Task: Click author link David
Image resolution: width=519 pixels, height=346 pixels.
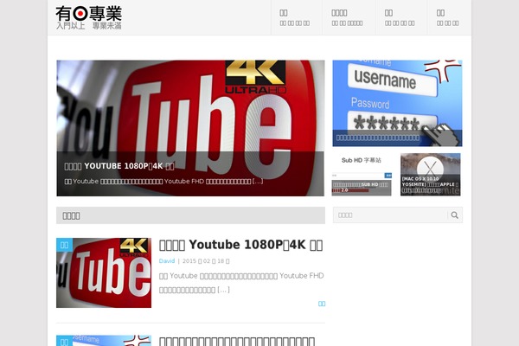Action: (167, 261)
